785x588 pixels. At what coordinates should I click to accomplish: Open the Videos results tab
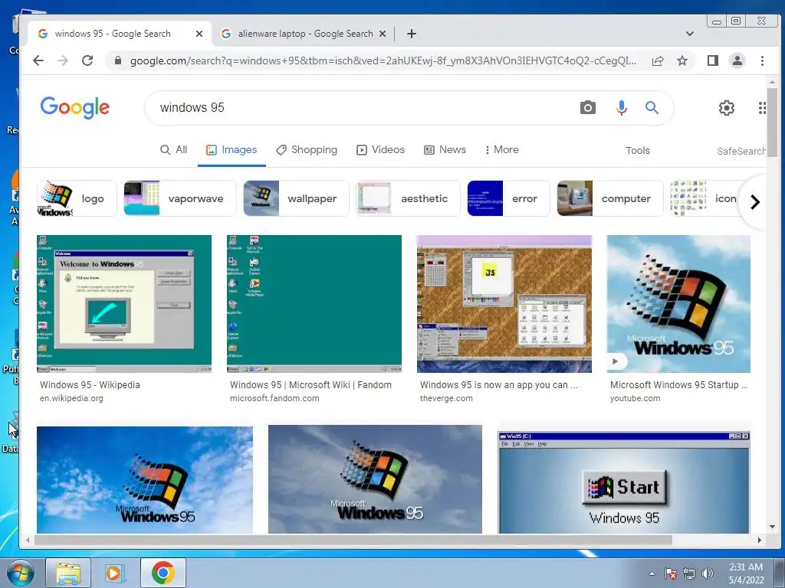click(380, 149)
